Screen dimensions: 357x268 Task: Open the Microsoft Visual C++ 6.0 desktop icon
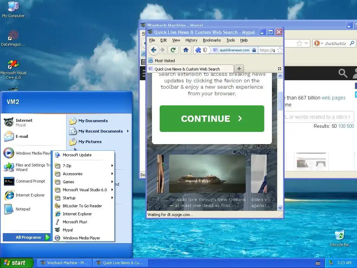[13, 69]
